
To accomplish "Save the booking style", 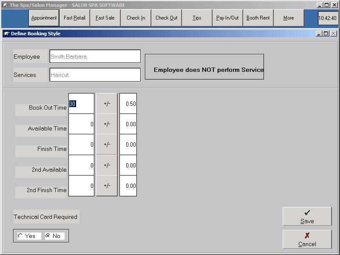I will pyautogui.click(x=307, y=216).
